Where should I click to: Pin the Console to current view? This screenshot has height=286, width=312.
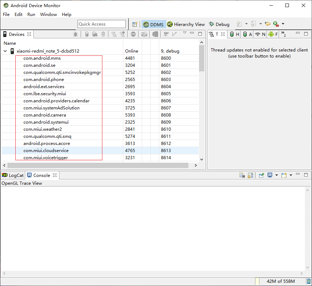coord(261,175)
